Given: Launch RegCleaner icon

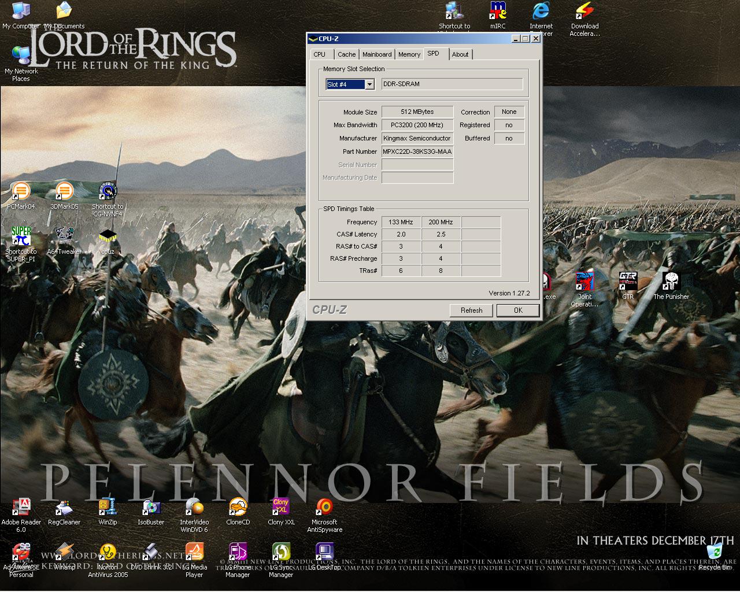Looking at the screenshot, I should click(x=64, y=512).
